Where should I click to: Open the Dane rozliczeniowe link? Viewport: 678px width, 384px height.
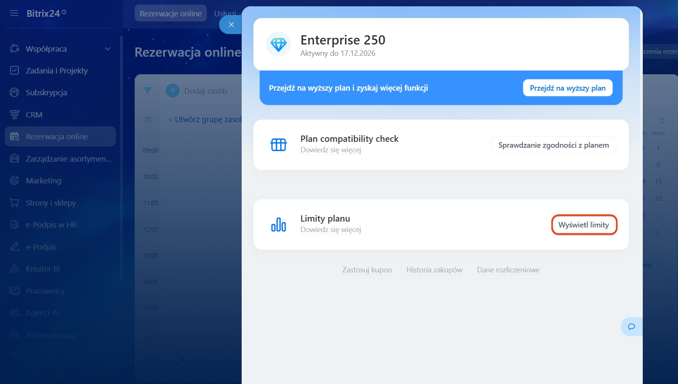[508, 270]
